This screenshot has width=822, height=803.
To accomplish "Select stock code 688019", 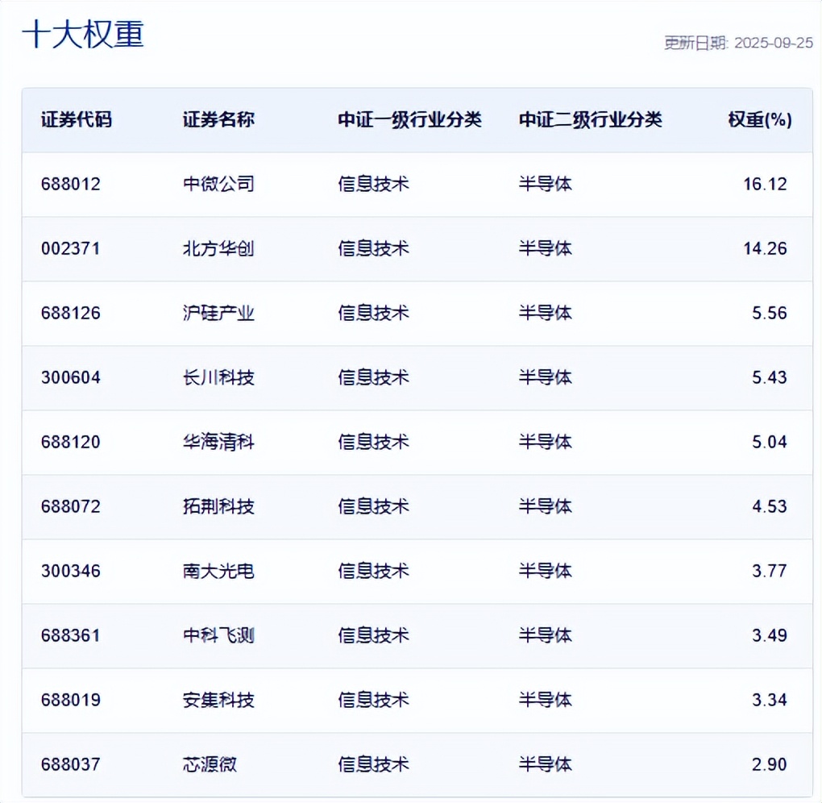I will (x=71, y=700).
